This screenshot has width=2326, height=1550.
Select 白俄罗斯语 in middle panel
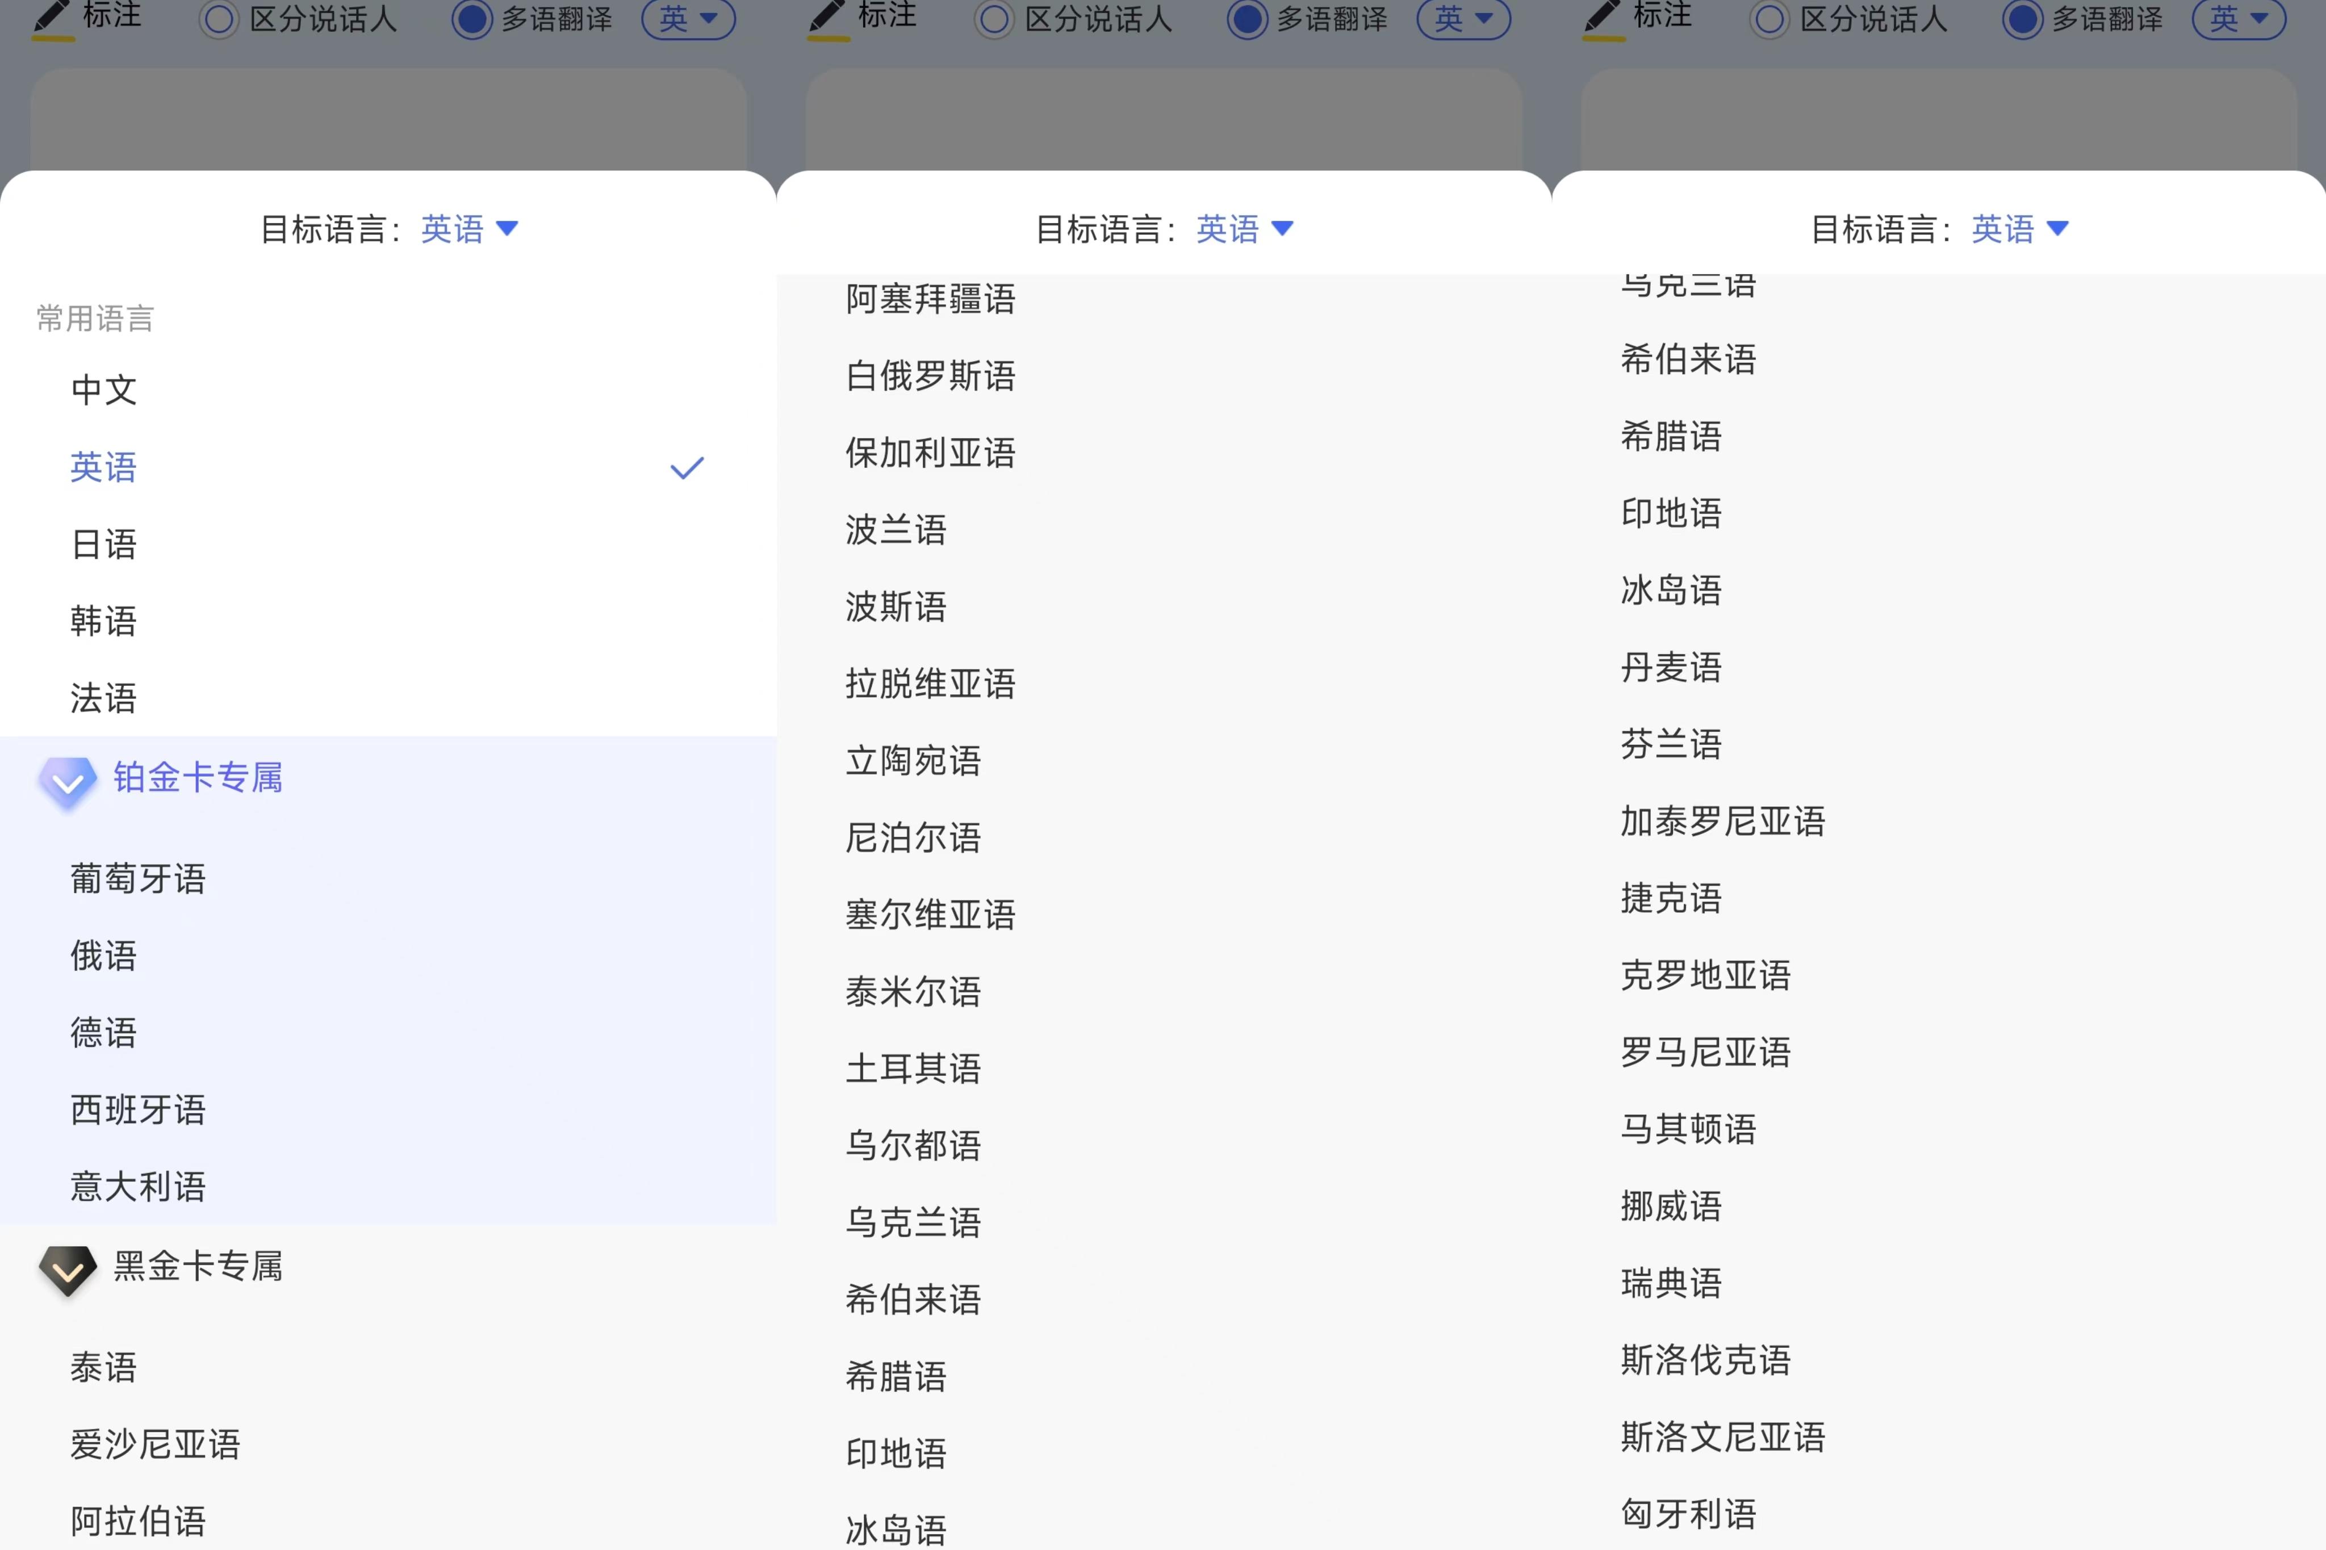930,376
